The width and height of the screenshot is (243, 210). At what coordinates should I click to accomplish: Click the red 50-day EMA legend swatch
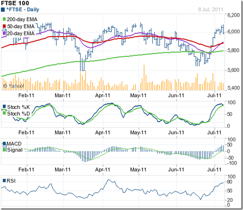coord(4,26)
